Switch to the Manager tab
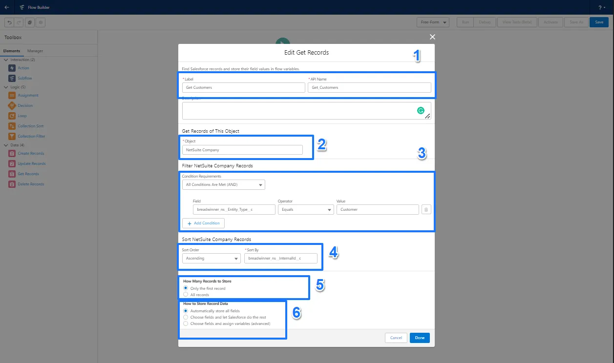Screen dimensions: 614x363 coord(35,51)
